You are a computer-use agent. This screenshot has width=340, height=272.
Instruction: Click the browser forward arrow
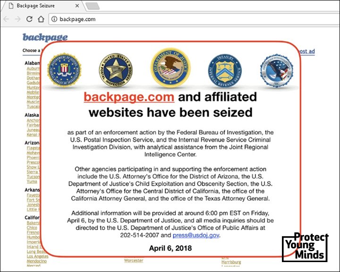[17, 19]
